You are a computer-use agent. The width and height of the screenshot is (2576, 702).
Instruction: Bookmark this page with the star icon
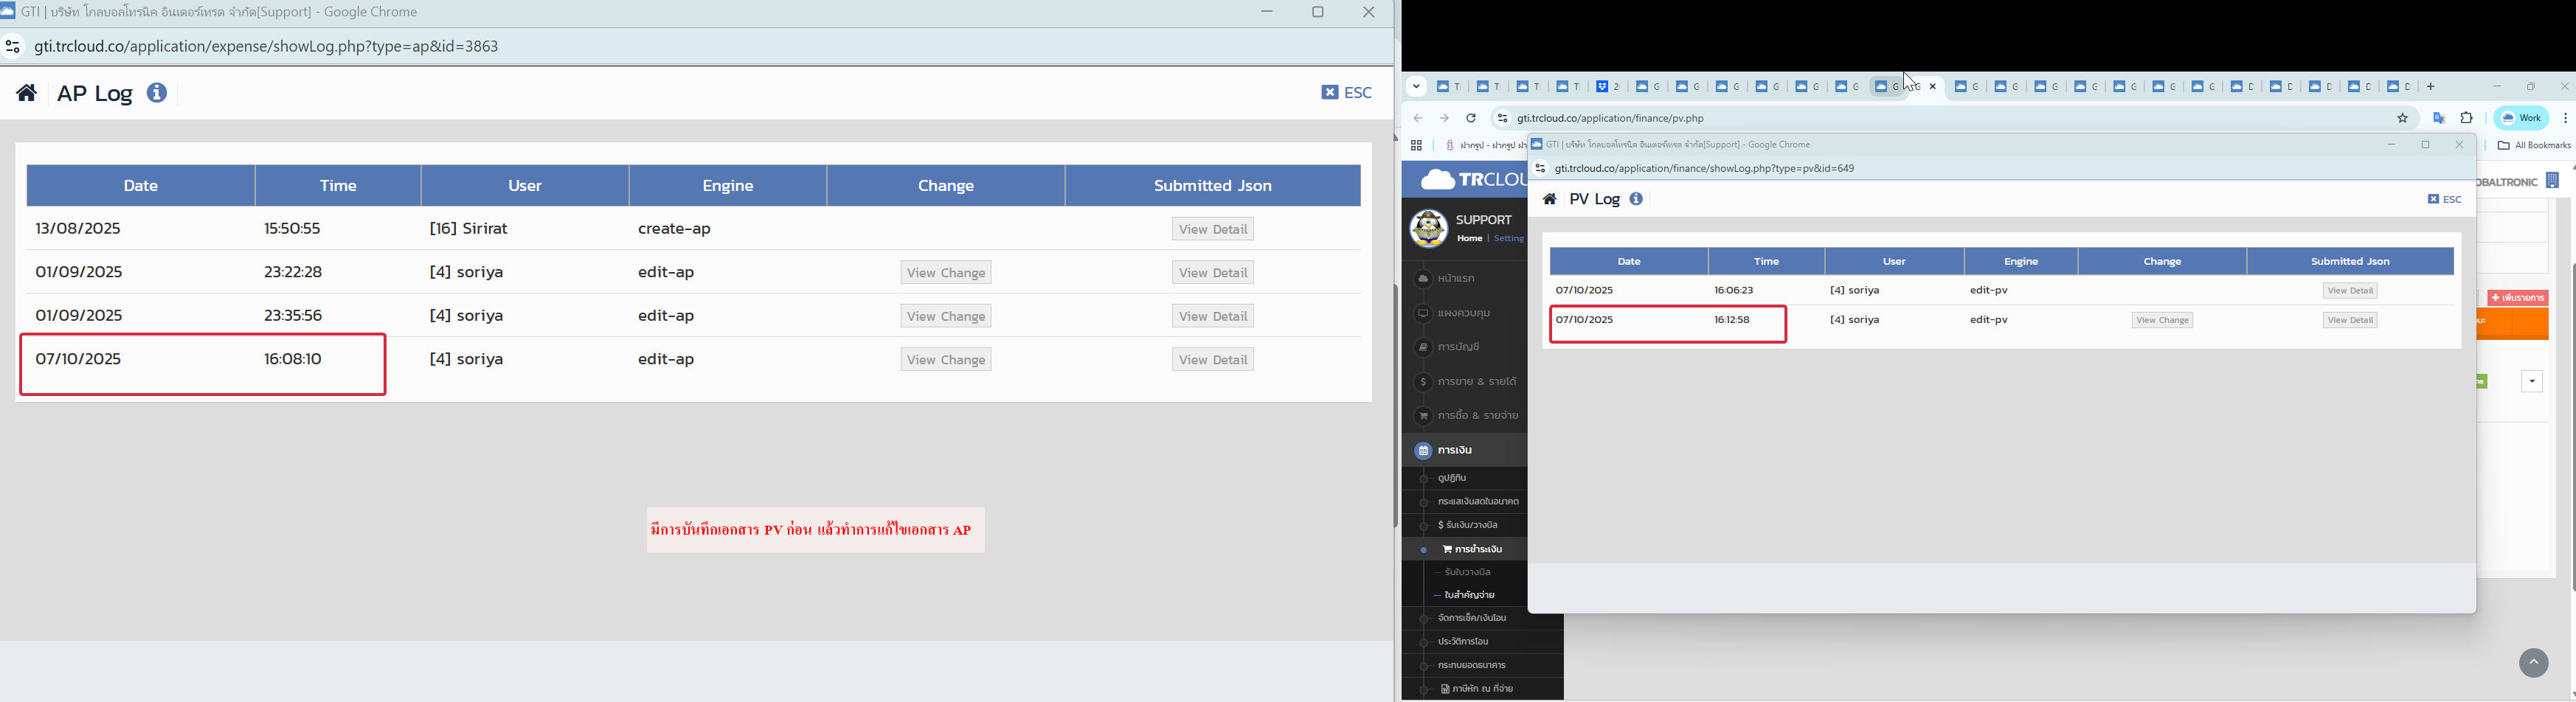click(2402, 119)
